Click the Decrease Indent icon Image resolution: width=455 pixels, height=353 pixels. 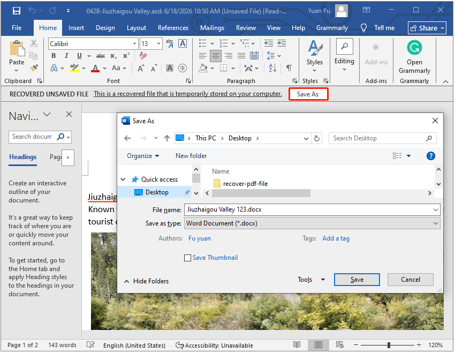coord(268,43)
